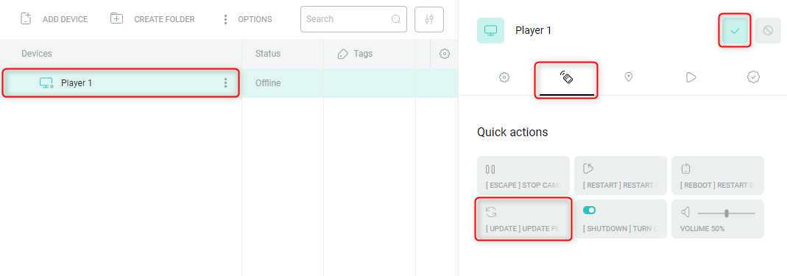Open the location pin tab
Image resolution: width=787 pixels, height=276 pixels.
coord(628,77)
